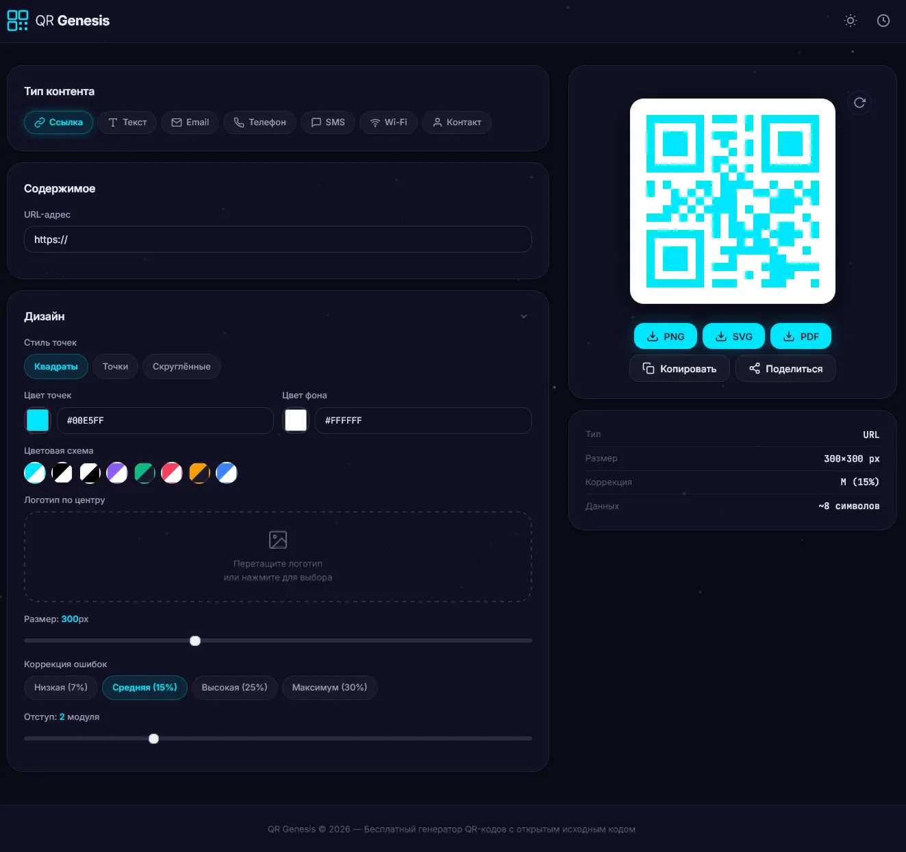Download the QR as PDF
This screenshot has width=906, height=852.
pyautogui.click(x=801, y=336)
